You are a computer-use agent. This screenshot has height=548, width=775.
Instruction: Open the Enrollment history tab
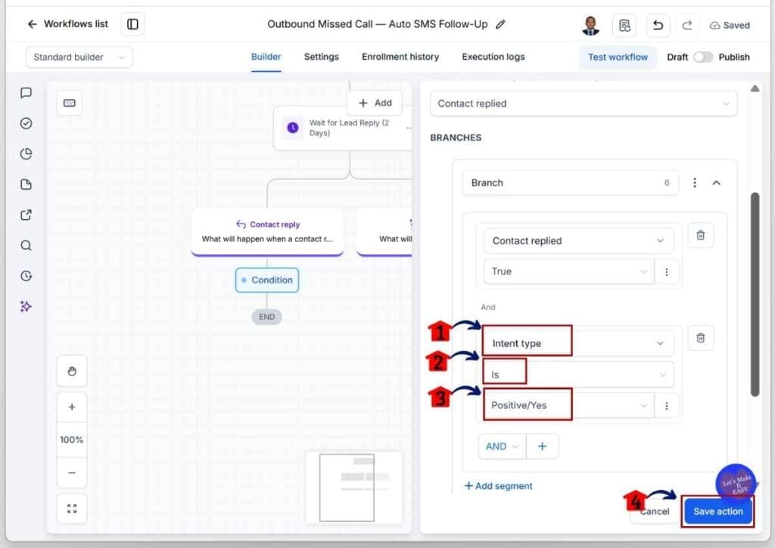[400, 57]
